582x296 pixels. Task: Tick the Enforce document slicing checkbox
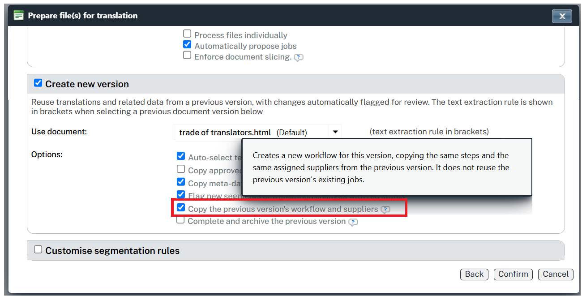(x=187, y=56)
